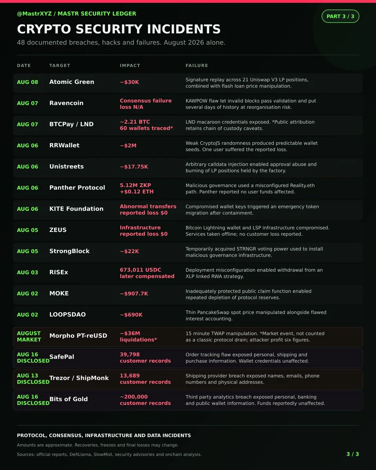
Task: Select the RISEx 673,011 USDC impact
Action: tap(147, 273)
